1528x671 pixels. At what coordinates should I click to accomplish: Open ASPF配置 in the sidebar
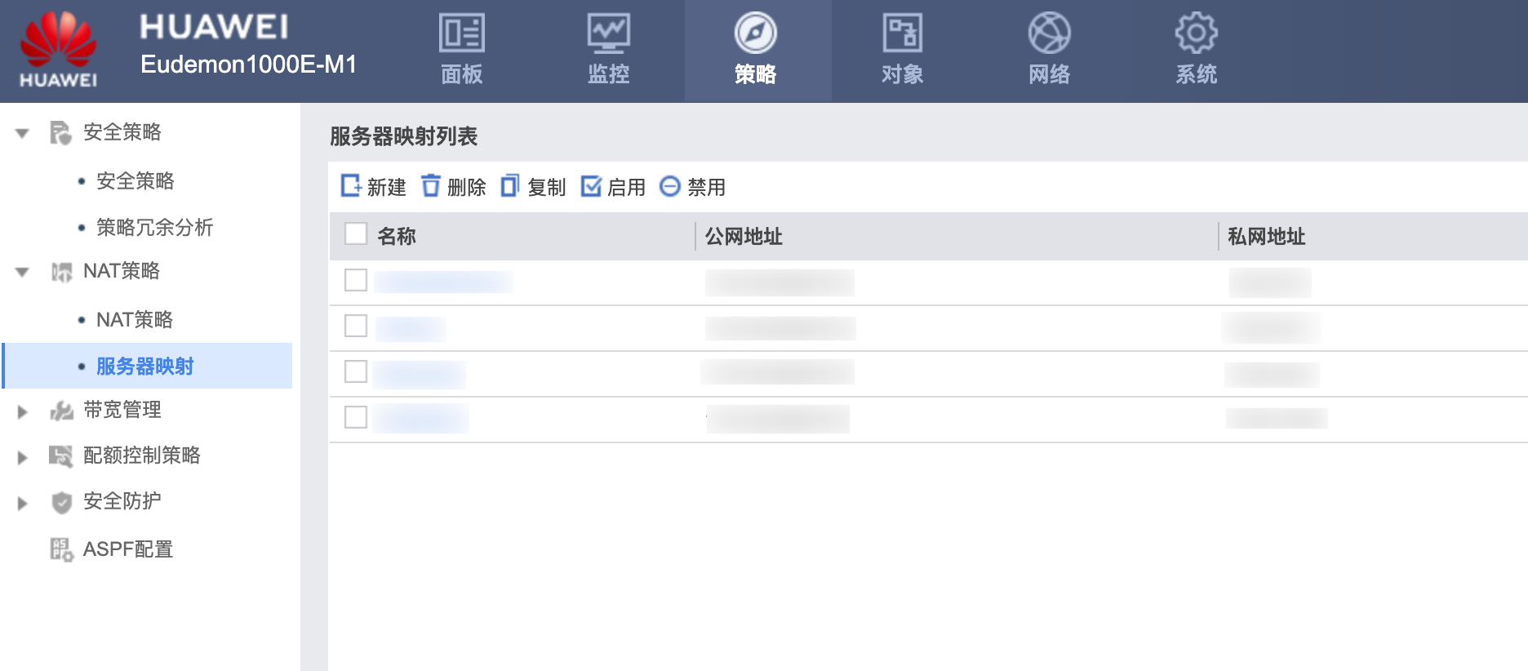point(127,549)
